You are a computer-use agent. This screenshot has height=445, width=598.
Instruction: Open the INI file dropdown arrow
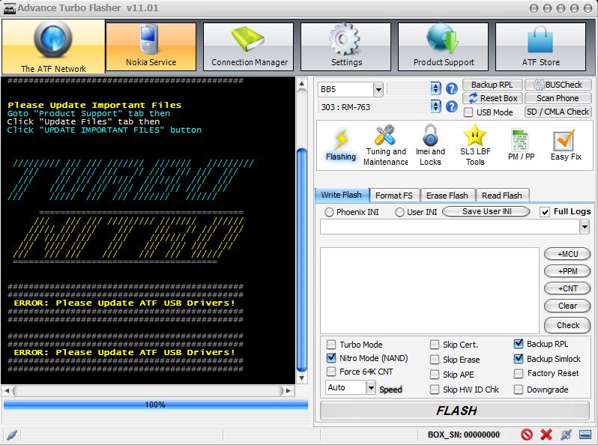tap(585, 227)
